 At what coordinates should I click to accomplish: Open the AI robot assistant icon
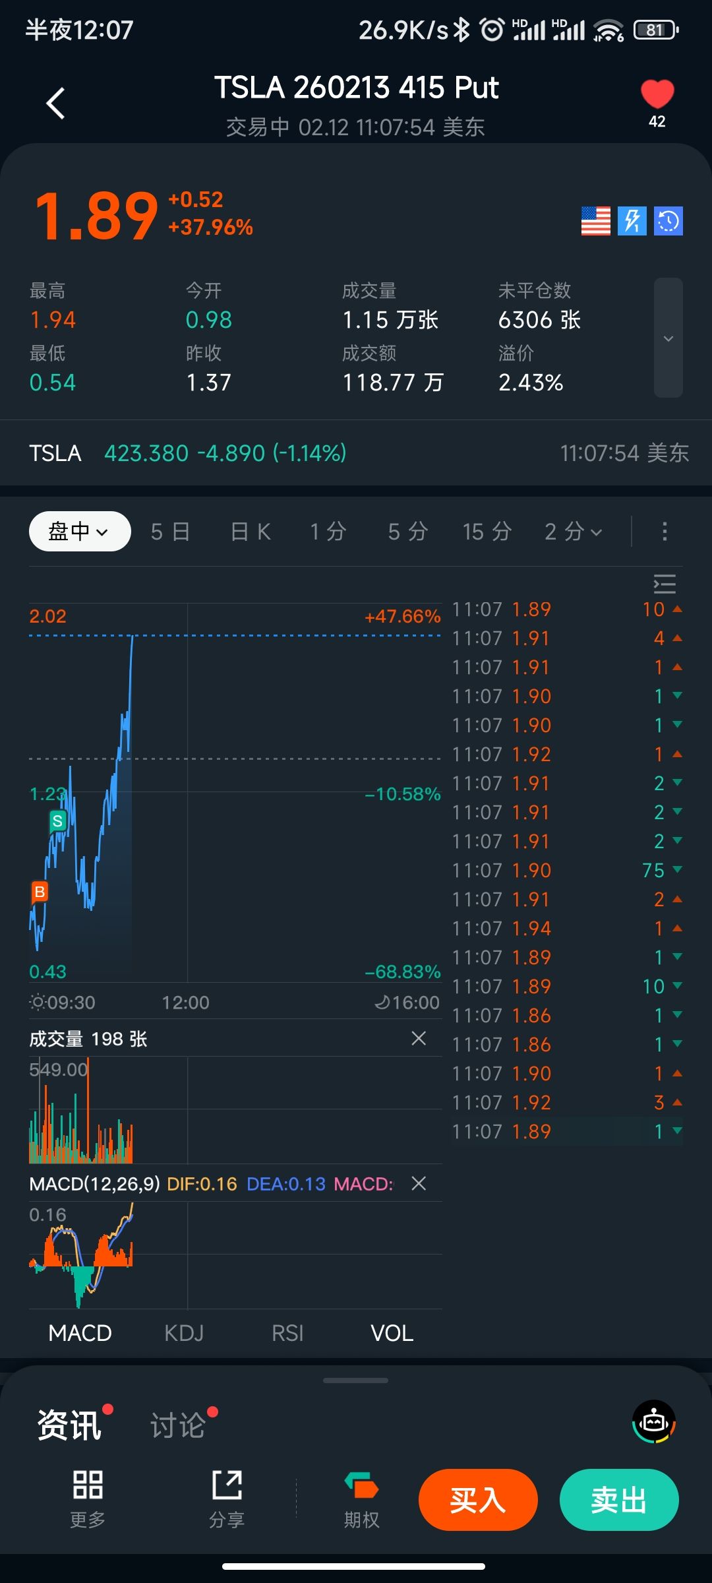654,1423
